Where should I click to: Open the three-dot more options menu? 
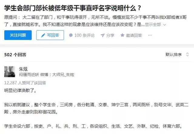(150, 35)
